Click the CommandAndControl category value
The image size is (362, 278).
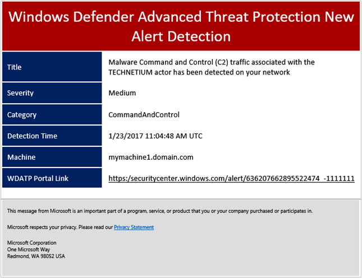pyautogui.click(x=144, y=115)
